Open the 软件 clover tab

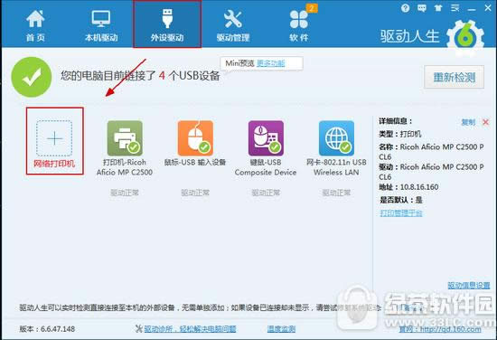pyautogui.click(x=299, y=25)
